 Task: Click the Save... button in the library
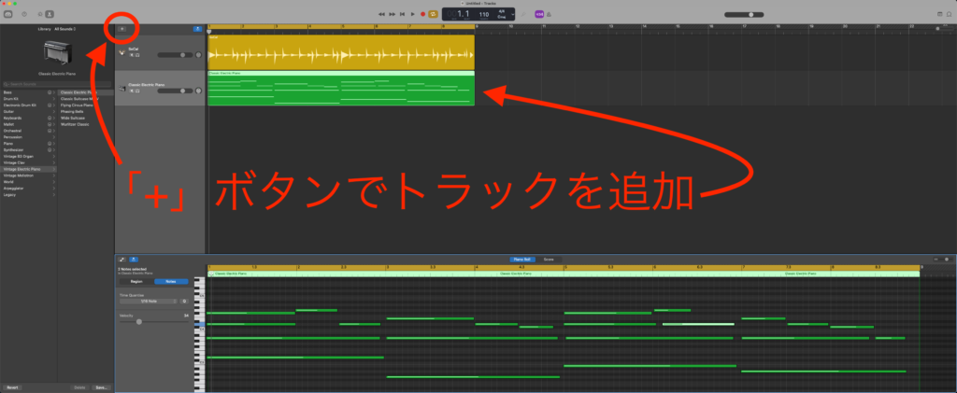coord(101,386)
